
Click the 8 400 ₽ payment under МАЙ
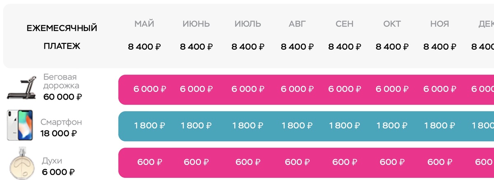coord(144,47)
